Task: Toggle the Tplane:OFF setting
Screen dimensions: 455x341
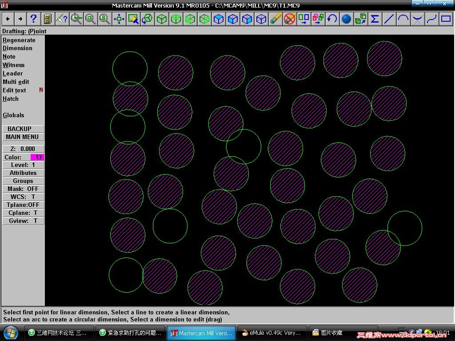Action: [23, 205]
